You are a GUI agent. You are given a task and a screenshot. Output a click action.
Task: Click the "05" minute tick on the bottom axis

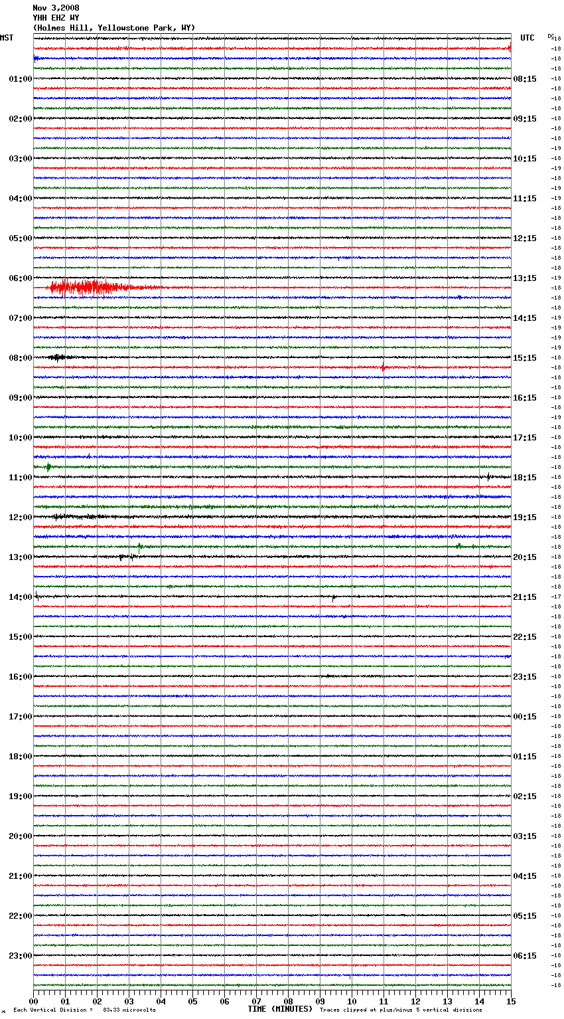click(192, 1001)
